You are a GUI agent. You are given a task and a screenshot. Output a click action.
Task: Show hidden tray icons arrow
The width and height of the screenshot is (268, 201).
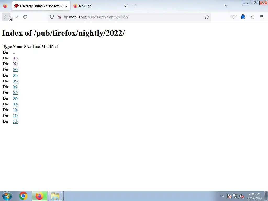tap(222, 196)
